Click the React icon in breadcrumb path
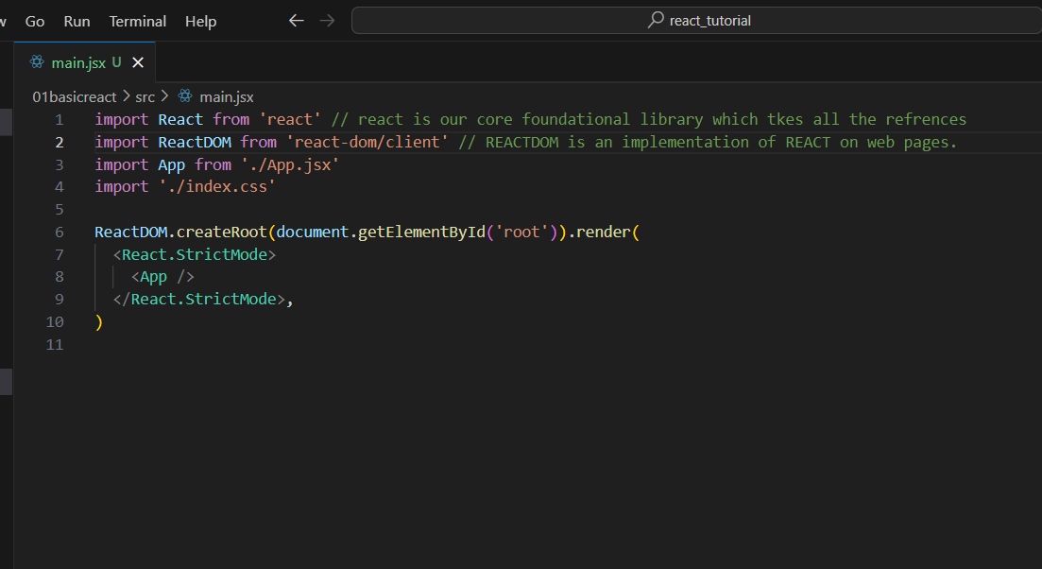This screenshot has height=569, width=1042. point(185,95)
